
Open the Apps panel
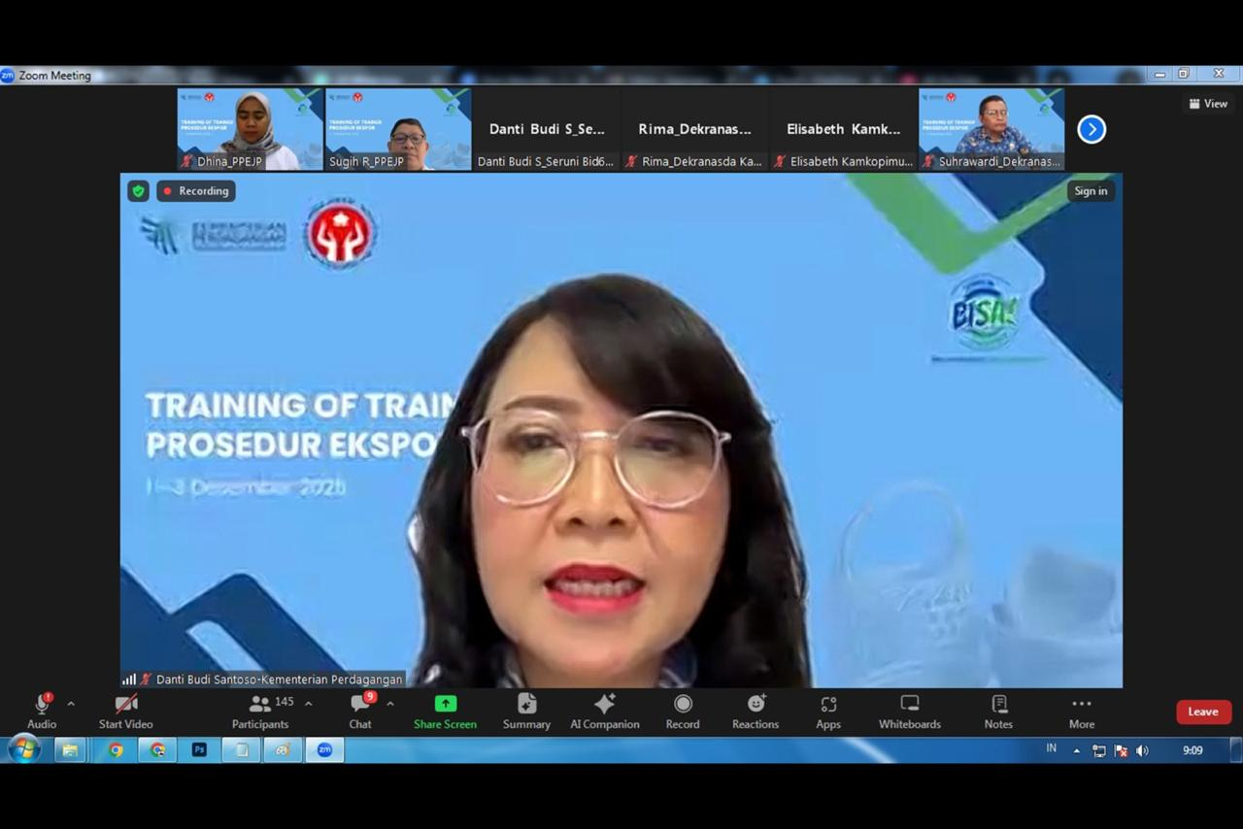point(828,712)
